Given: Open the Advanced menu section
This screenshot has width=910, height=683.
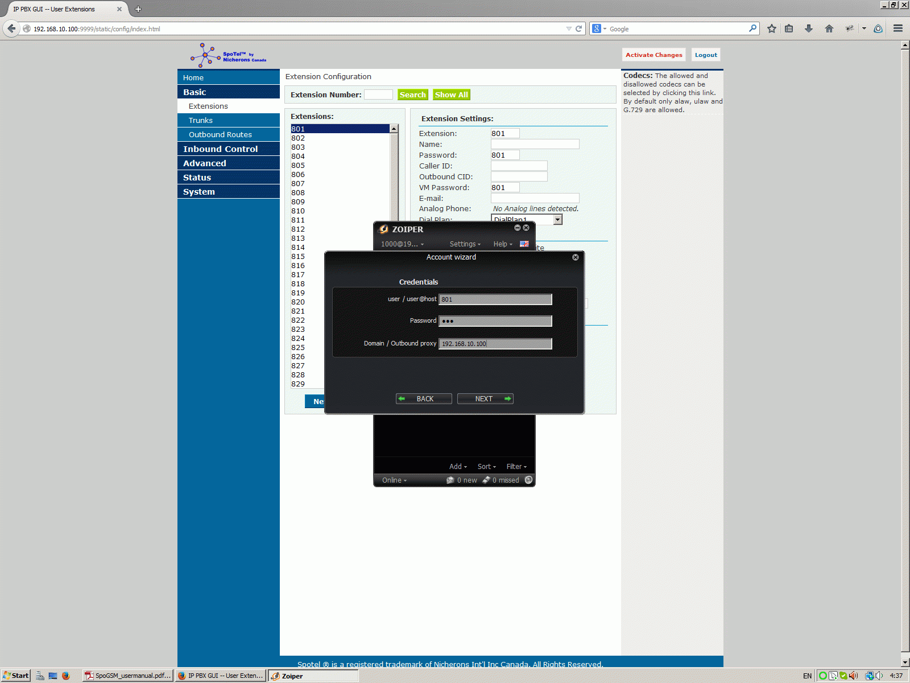Looking at the screenshot, I should (229, 163).
